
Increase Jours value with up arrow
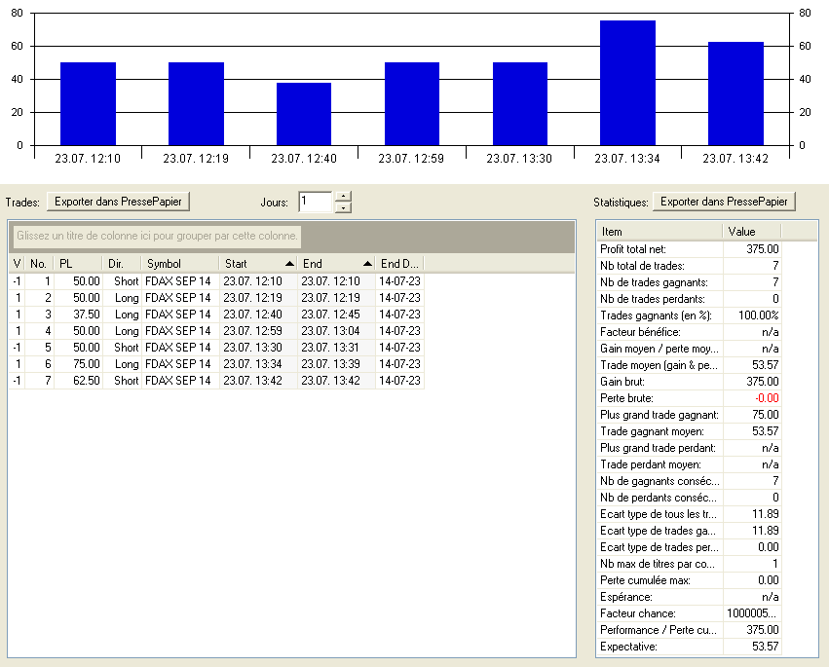click(x=342, y=197)
